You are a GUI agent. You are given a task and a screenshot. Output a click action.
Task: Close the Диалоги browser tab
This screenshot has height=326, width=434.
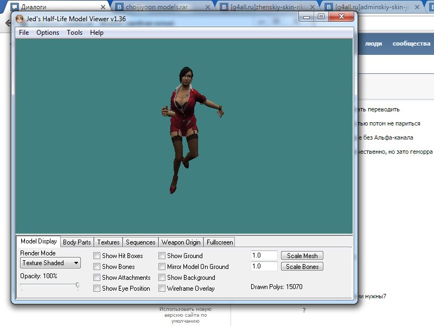click(x=103, y=7)
